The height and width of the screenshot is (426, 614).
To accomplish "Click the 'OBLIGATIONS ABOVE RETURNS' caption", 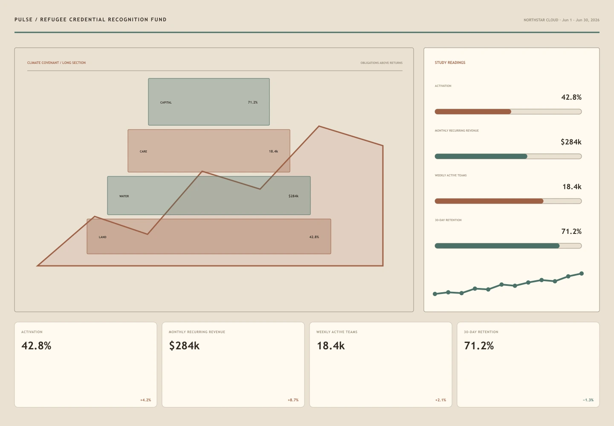I will click(381, 63).
